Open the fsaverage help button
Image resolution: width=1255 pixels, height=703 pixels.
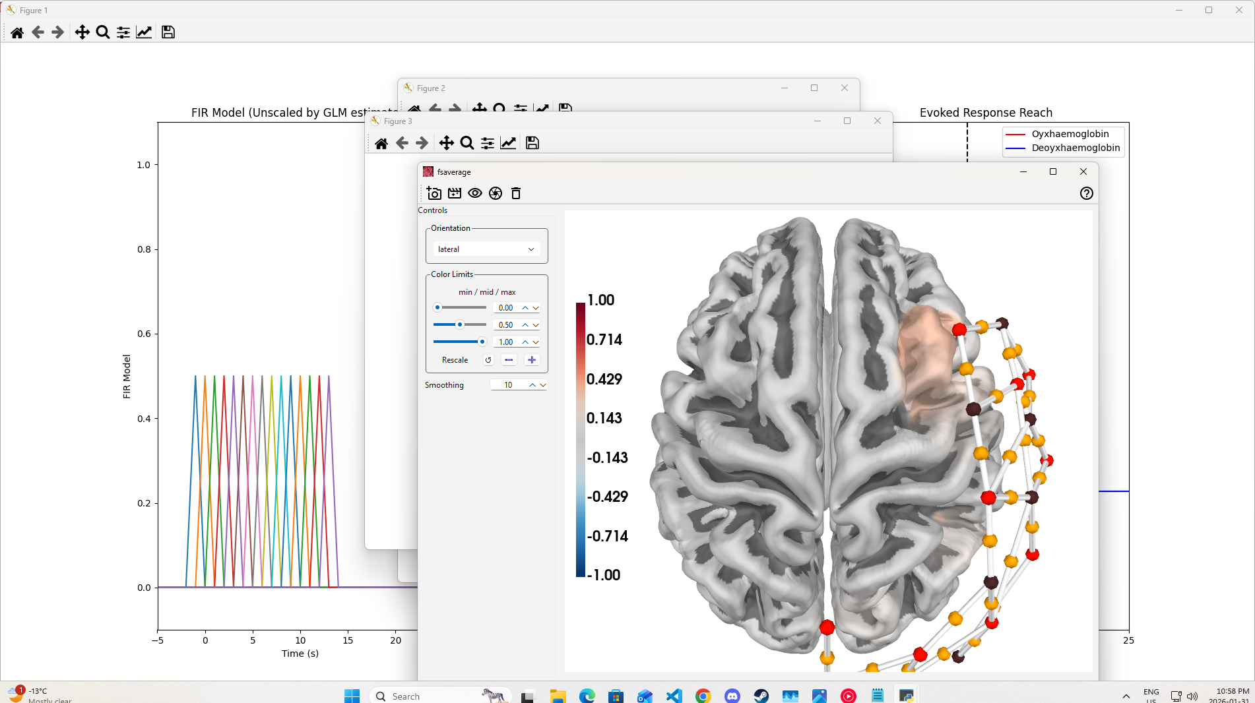tap(1086, 193)
